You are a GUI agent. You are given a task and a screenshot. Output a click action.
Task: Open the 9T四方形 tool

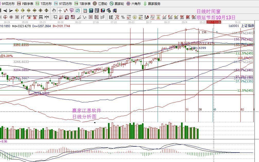pyautogui.click(x=63, y=4)
